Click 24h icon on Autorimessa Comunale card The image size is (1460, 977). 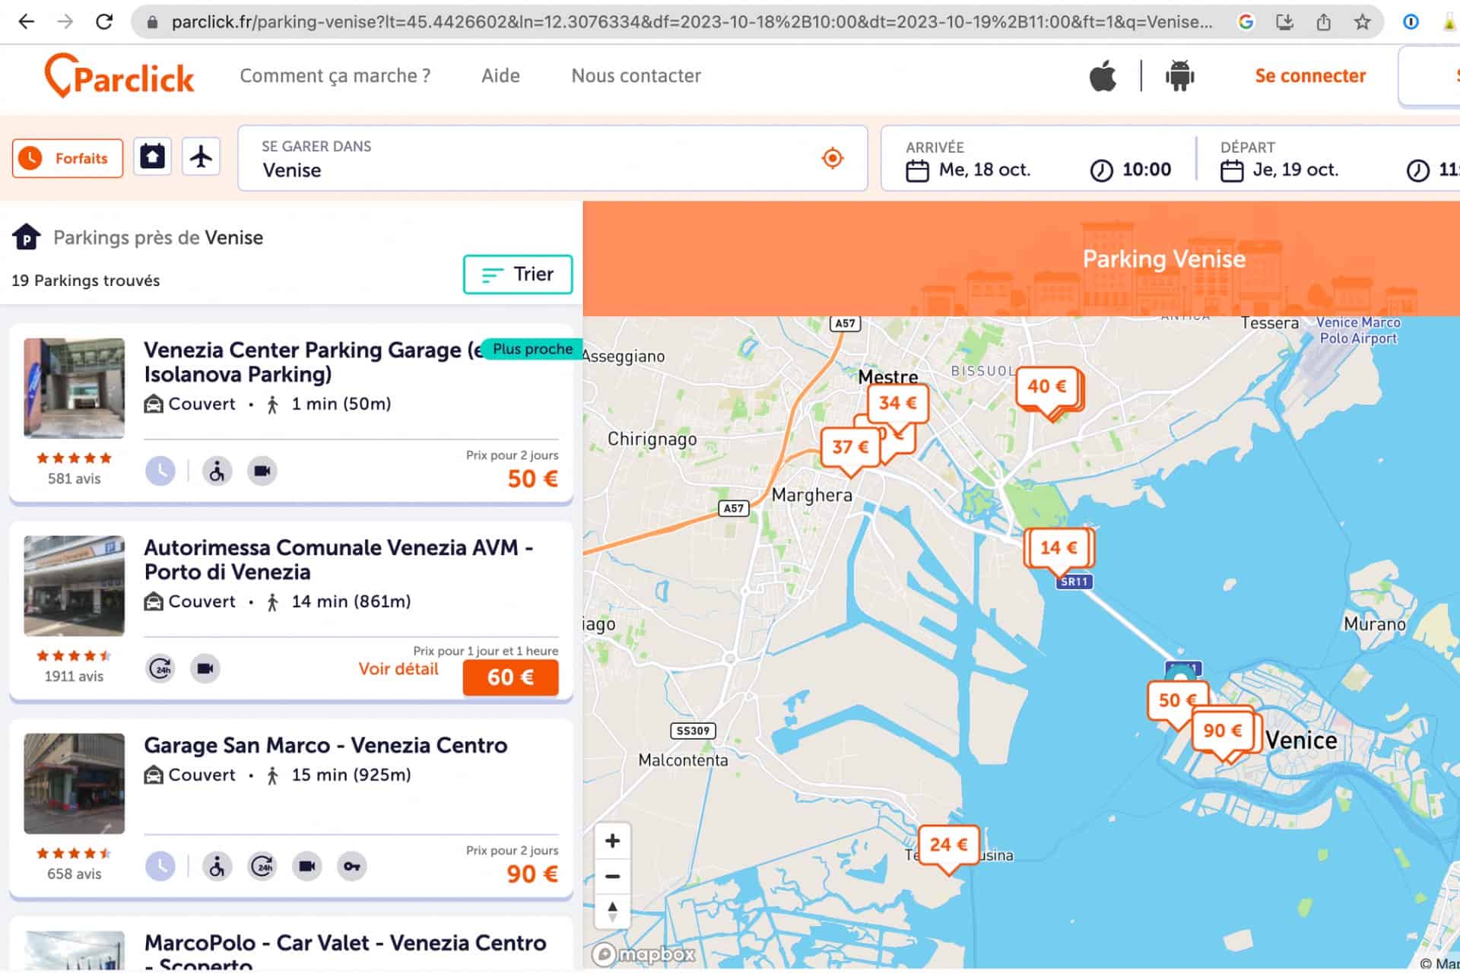click(160, 669)
